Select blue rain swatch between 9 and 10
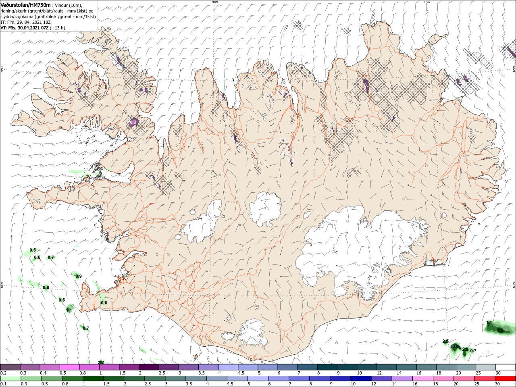 point(340,379)
